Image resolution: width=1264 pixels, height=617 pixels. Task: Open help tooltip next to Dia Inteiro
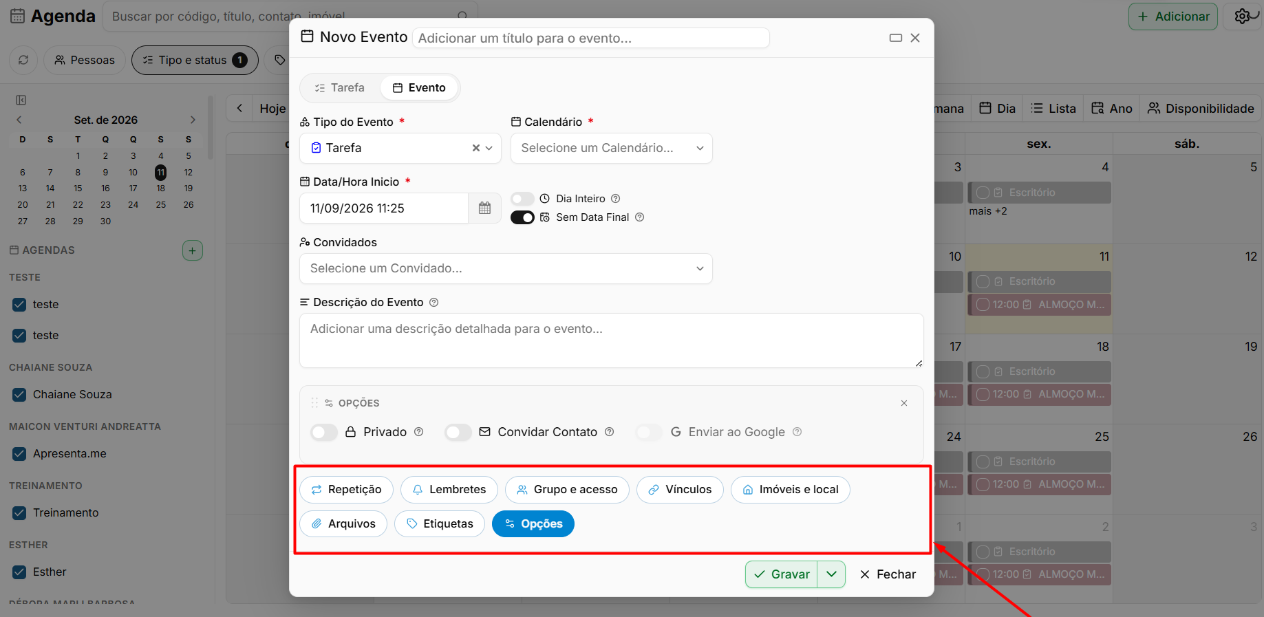tap(616, 198)
